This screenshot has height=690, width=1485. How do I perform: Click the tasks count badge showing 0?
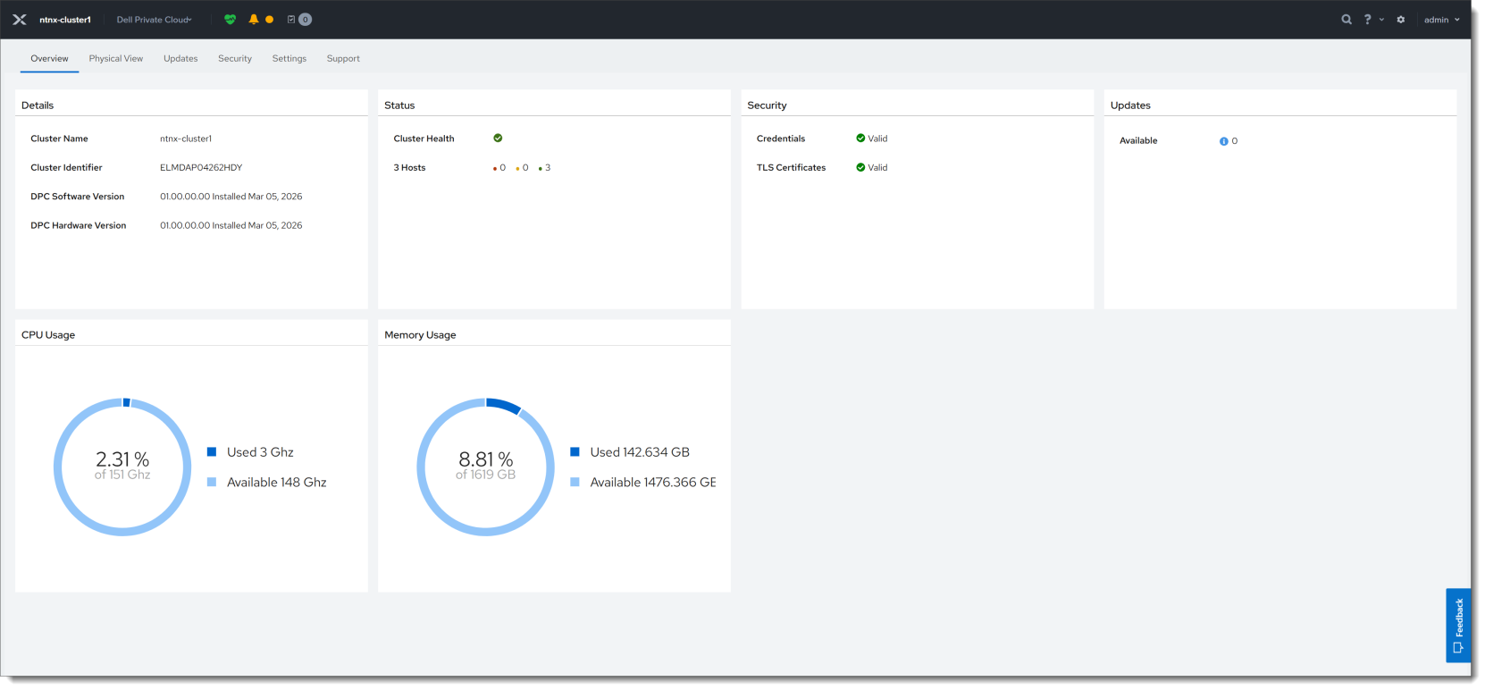coord(305,20)
